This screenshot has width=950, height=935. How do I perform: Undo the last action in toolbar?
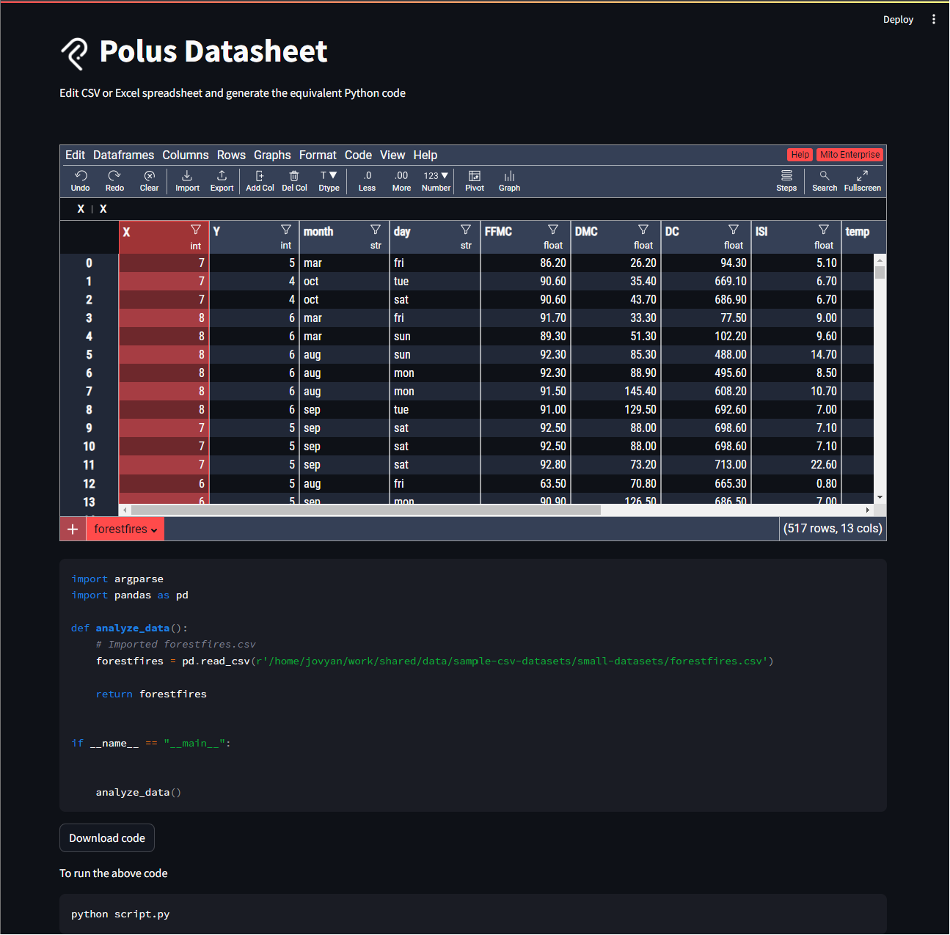tap(81, 180)
